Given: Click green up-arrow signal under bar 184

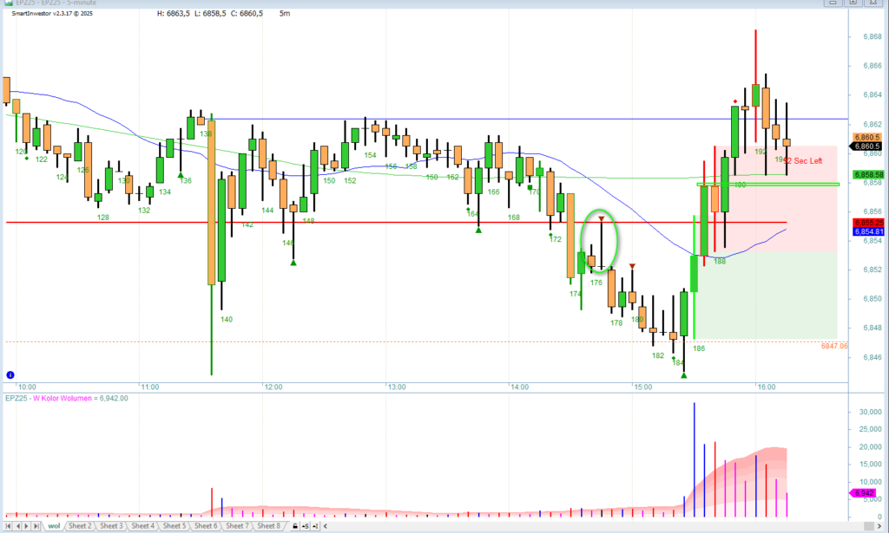Looking at the screenshot, I should tap(684, 374).
